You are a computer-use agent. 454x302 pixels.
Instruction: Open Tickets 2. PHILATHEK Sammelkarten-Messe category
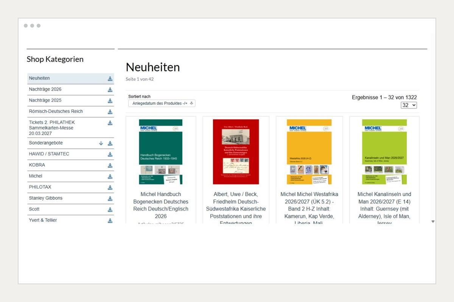point(52,128)
